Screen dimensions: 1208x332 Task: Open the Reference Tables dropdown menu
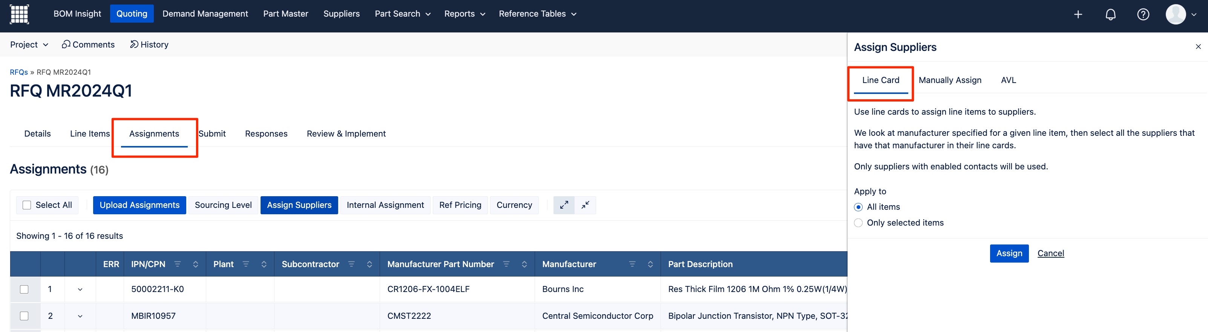pyautogui.click(x=537, y=14)
